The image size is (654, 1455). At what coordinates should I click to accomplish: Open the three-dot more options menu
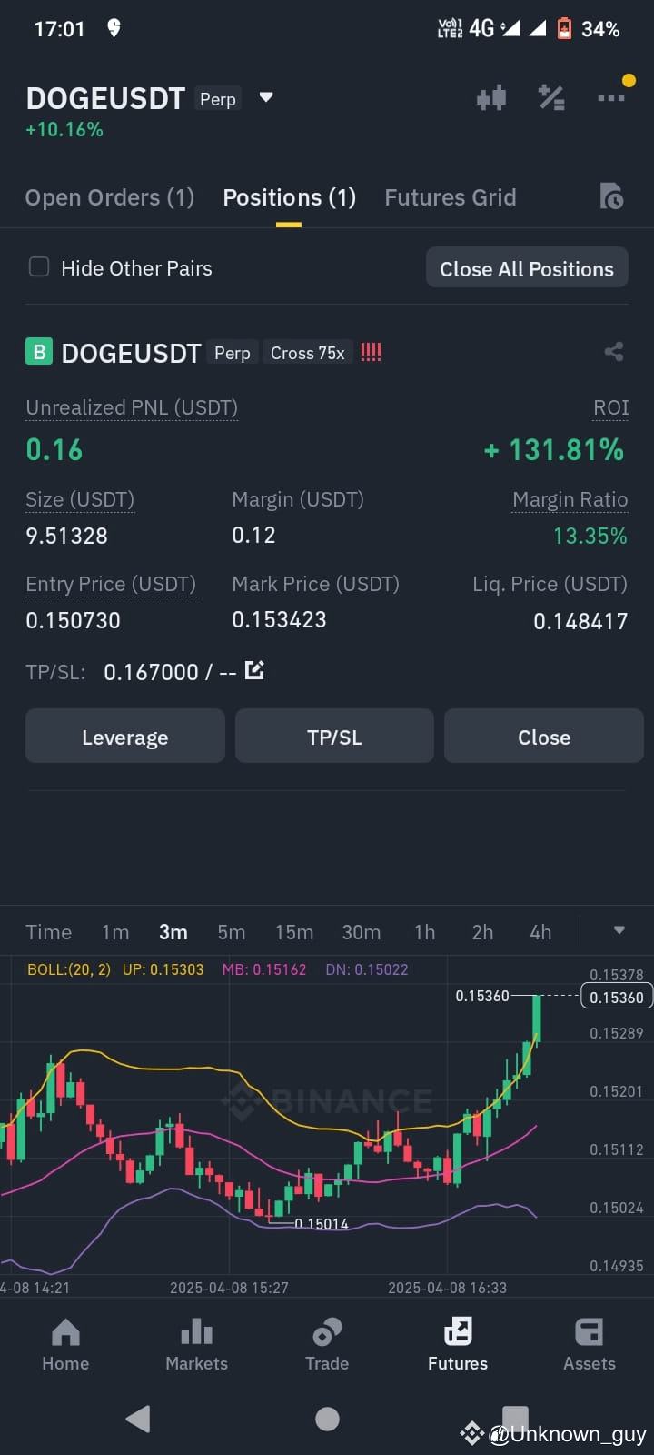coord(610,98)
